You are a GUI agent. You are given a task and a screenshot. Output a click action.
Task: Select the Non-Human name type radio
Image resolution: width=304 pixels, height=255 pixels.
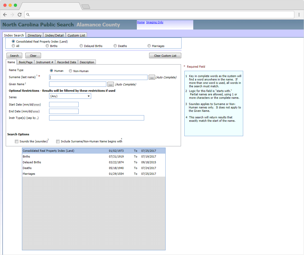pos(71,71)
